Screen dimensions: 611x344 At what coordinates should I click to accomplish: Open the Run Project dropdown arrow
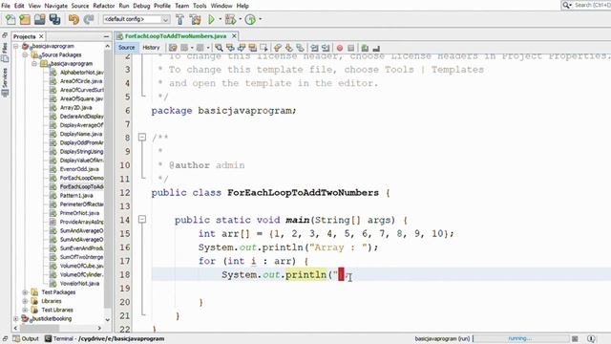tap(221, 19)
